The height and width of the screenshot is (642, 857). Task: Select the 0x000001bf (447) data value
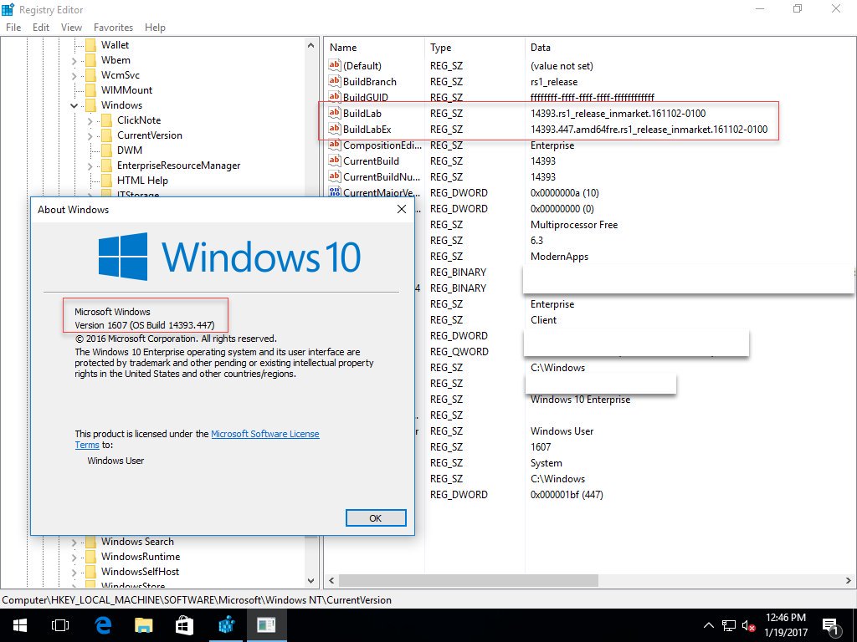tap(567, 495)
